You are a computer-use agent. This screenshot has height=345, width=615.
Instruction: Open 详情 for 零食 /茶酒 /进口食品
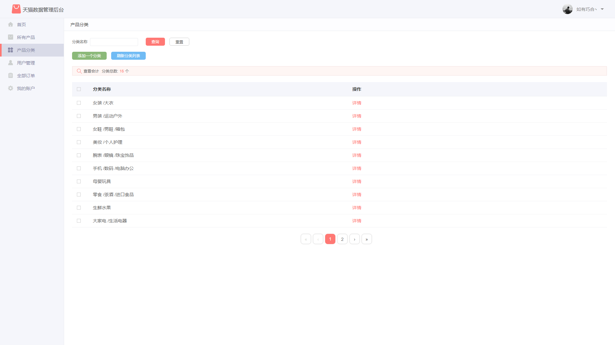pyautogui.click(x=357, y=195)
